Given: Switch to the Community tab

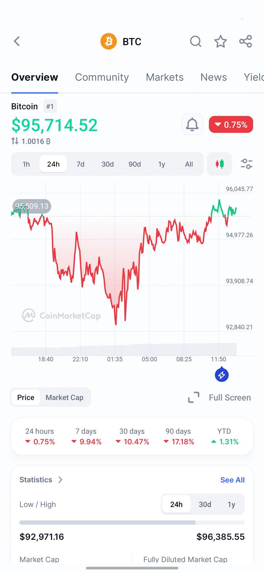Looking at the screenshot, I should (x=102, y=77).
